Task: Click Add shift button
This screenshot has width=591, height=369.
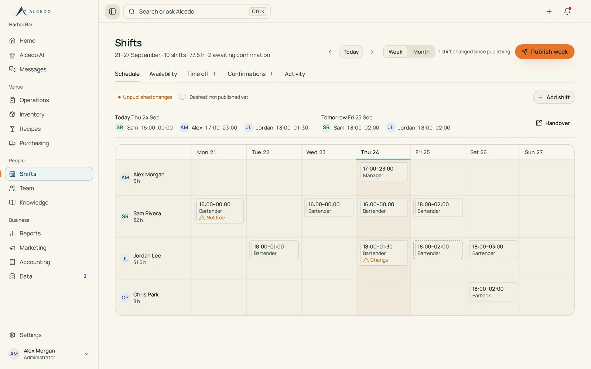Action: (553, 97)
